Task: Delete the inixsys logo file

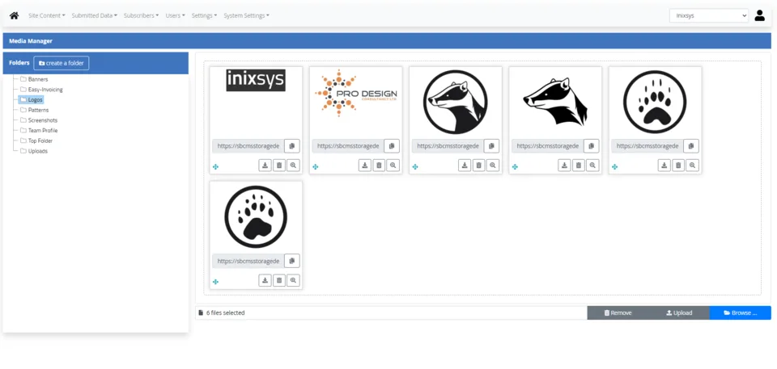Action: point(279,166)
